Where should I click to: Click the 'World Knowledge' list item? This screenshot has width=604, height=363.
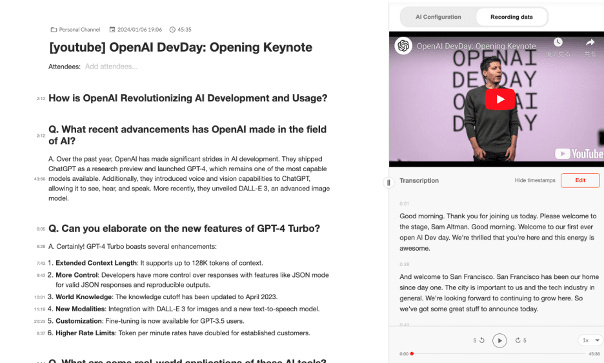click(x=163, y=297)
